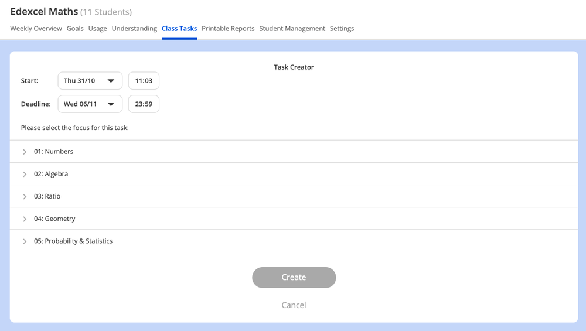The image size is (586, 331).
Task: Cancel the task creation
Action: tap(294, 305)
